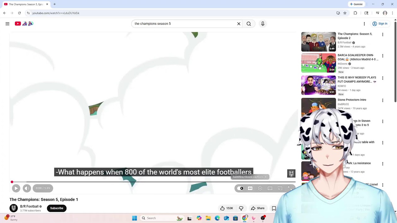
Task: Click the address bar URL
Action: pos(56,13)
